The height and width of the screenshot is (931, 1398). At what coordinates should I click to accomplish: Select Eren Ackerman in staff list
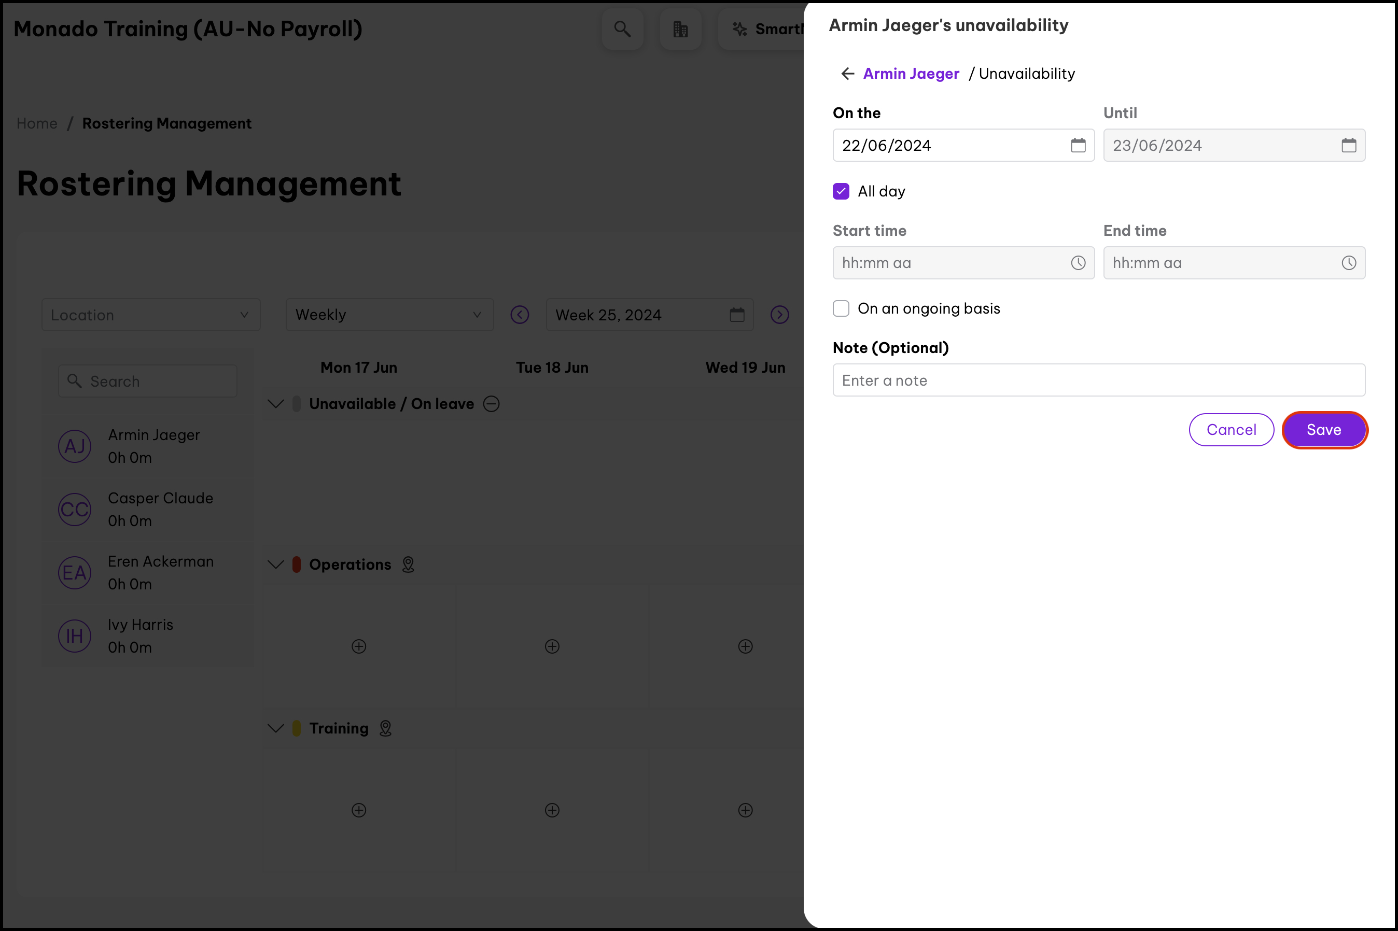(x=148, y=573)
